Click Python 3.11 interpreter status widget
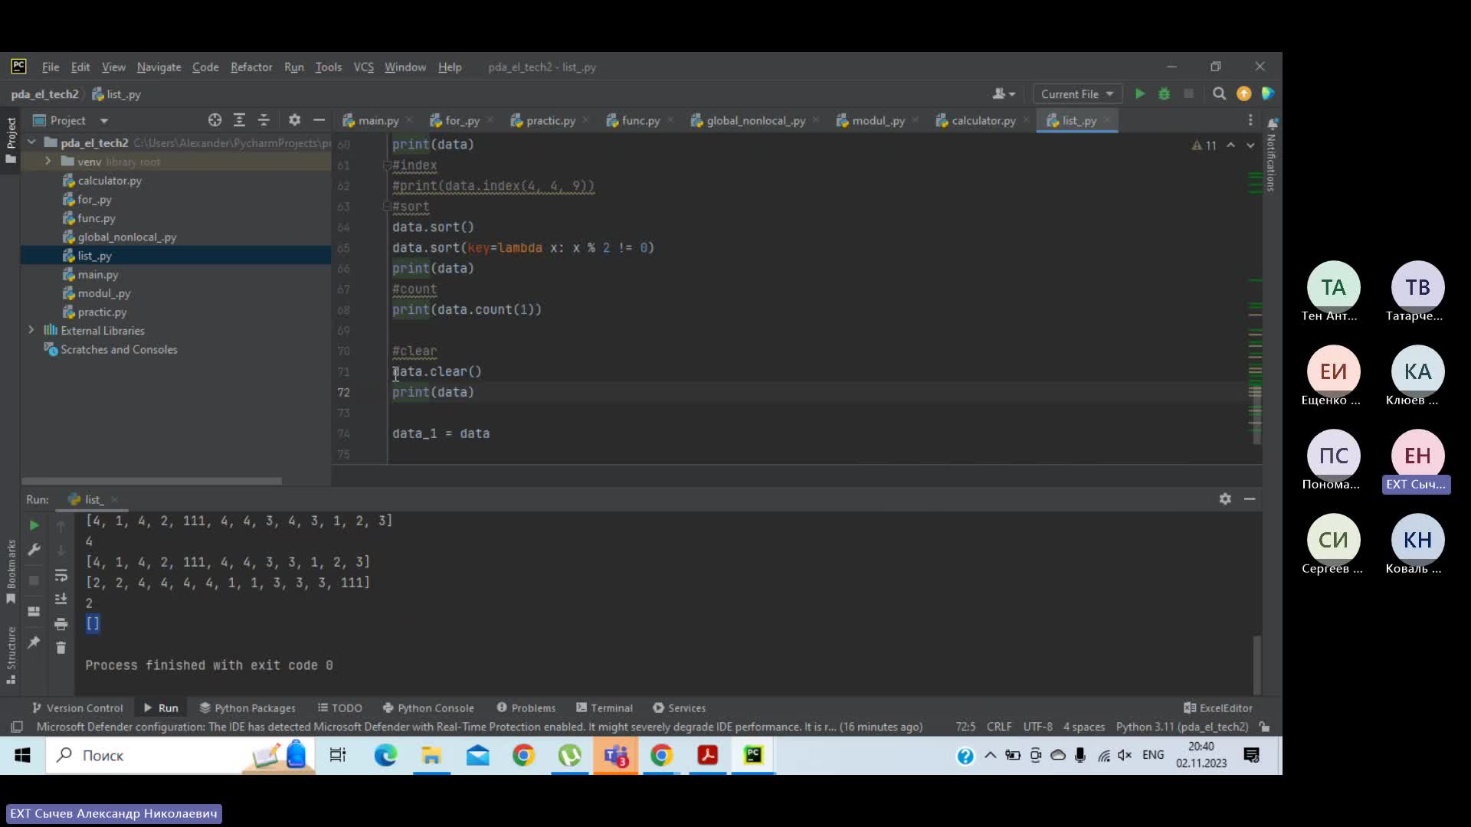Image resolution: width=1471 pixels, height=827 pixels. click(1181, 727)
